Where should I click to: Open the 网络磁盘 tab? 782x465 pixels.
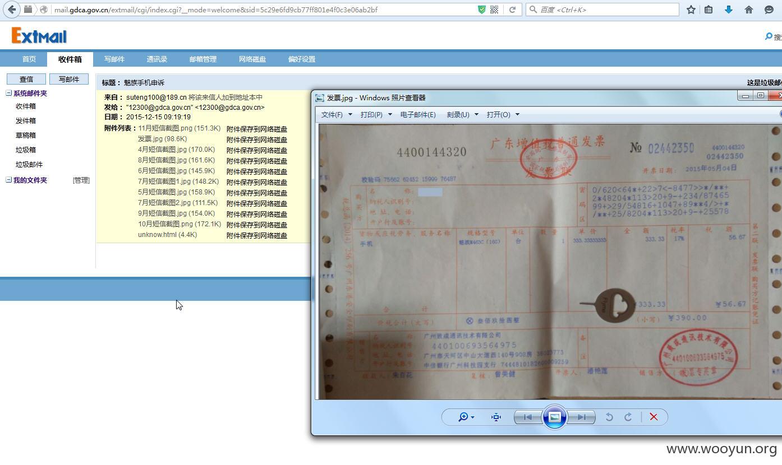(x=252, y=59)
